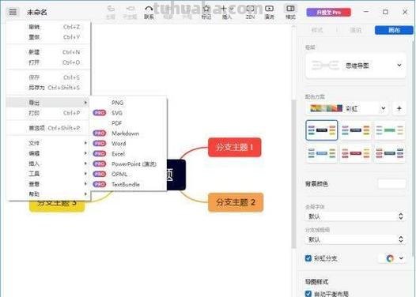Select the red node 分支主题 1
416x297 pixels.
235,147
